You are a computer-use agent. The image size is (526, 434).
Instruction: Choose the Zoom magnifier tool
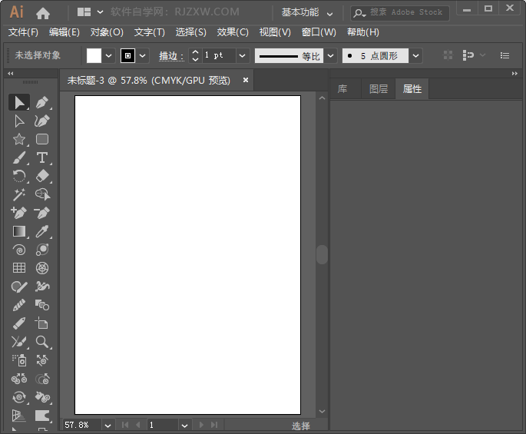pos(42,342)
